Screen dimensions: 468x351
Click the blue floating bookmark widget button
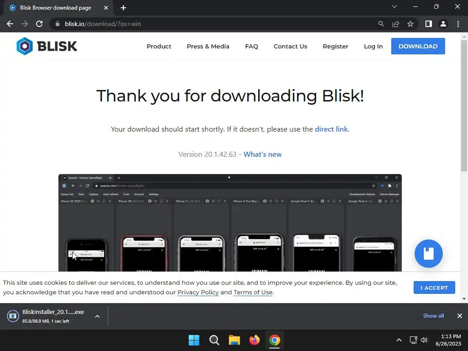pos(428,253)
